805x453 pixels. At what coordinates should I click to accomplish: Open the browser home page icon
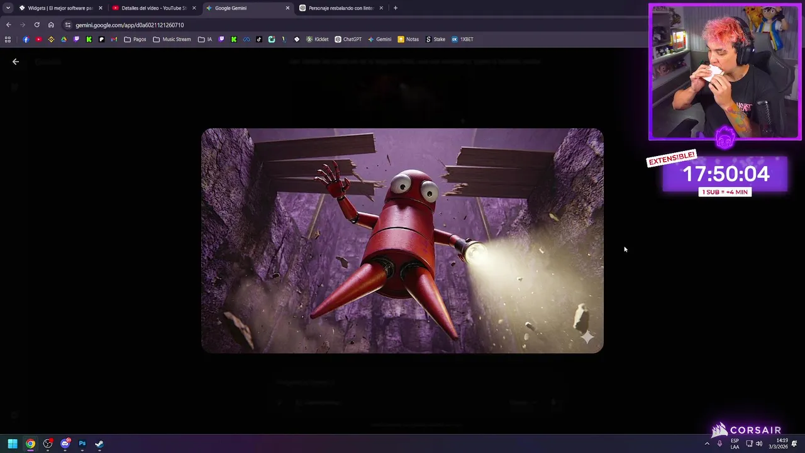[x=51, y=25]
